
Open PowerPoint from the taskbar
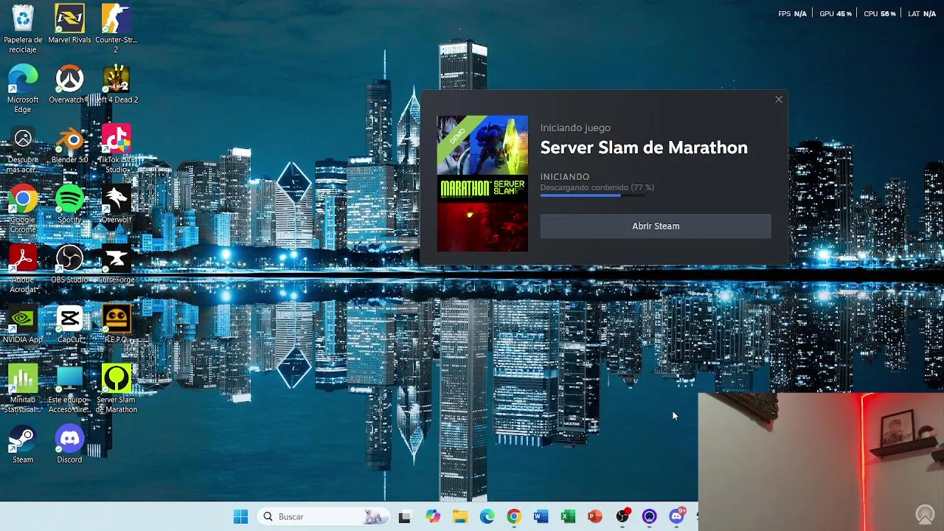click(x=595, y=517)
